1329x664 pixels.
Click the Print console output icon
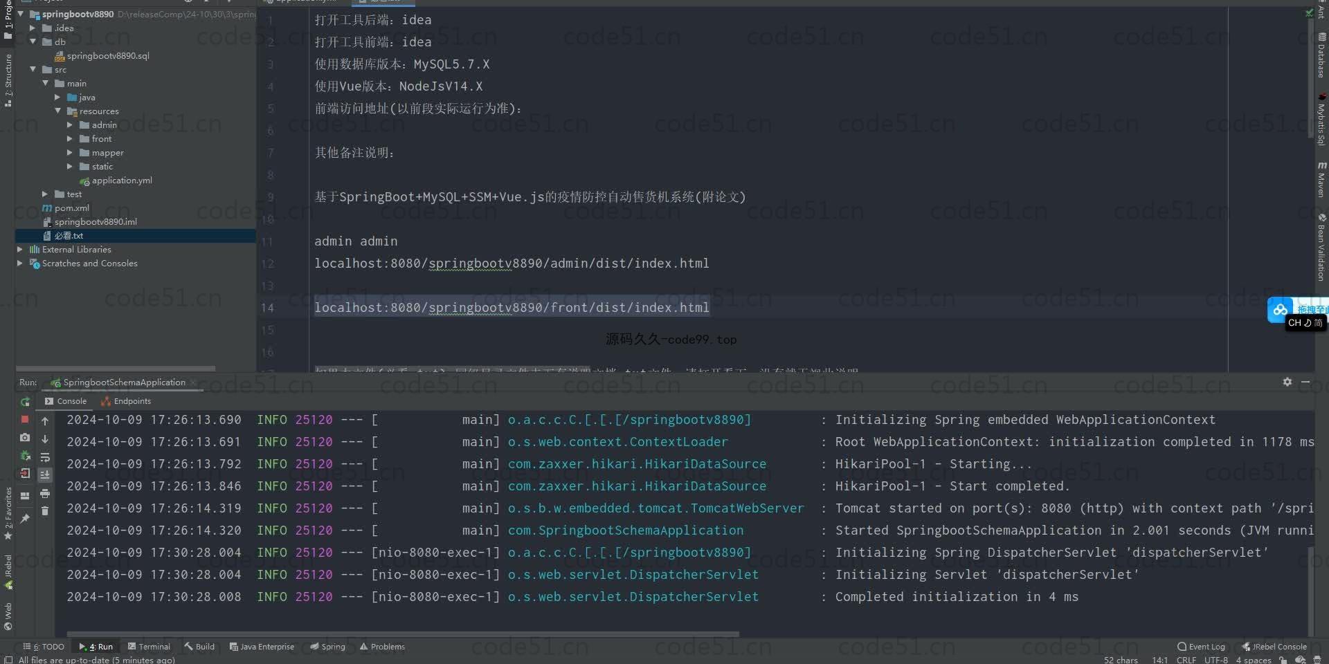point(45,493)
